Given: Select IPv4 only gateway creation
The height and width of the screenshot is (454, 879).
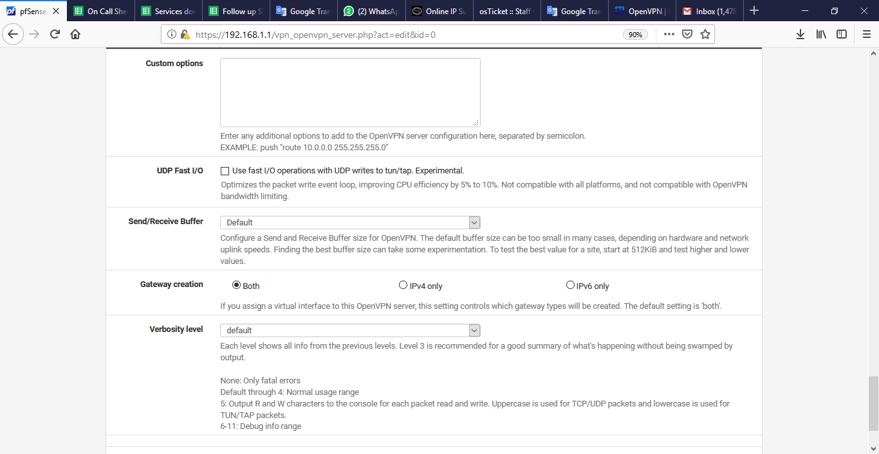Looking at the screenshot, I should point(403,285).
